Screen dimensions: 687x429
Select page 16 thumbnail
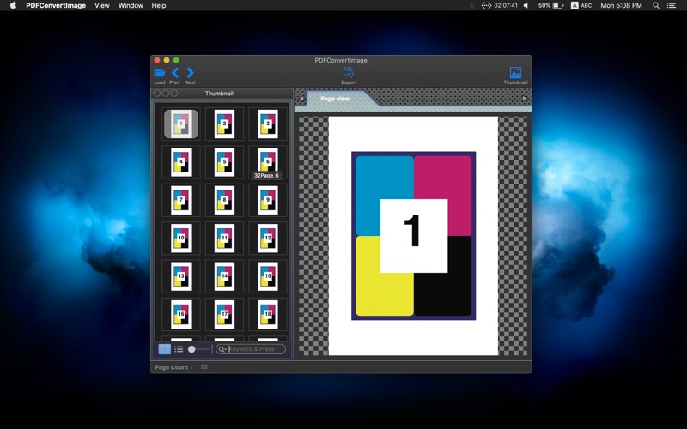coord(181,314)
